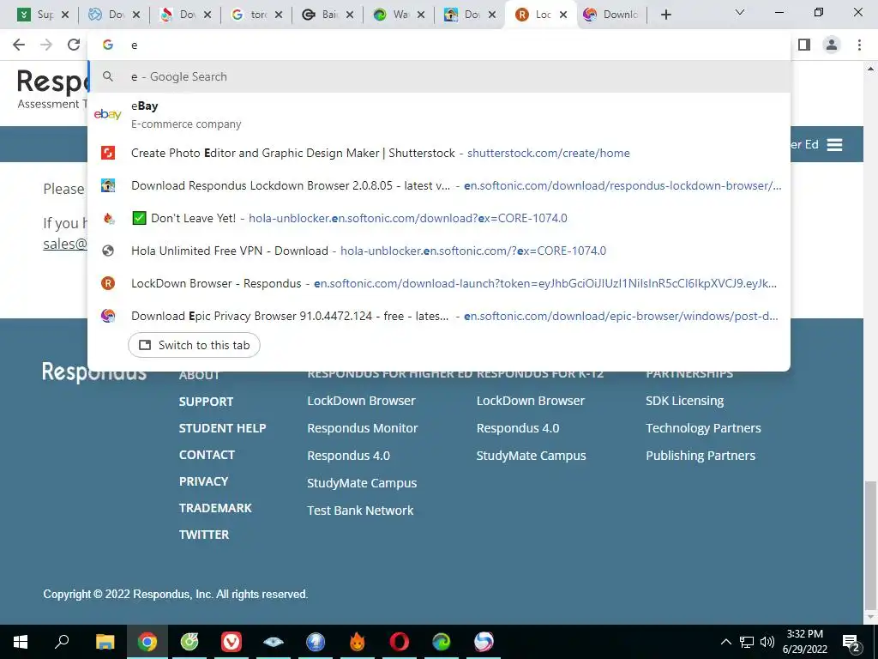
Task: Open K-12 LockDown Browser link
Action: pyautogui.click(x=530, y=401)
